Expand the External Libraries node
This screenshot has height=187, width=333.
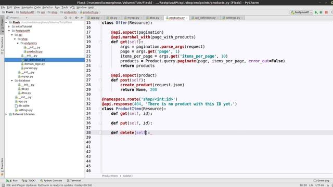6,114
